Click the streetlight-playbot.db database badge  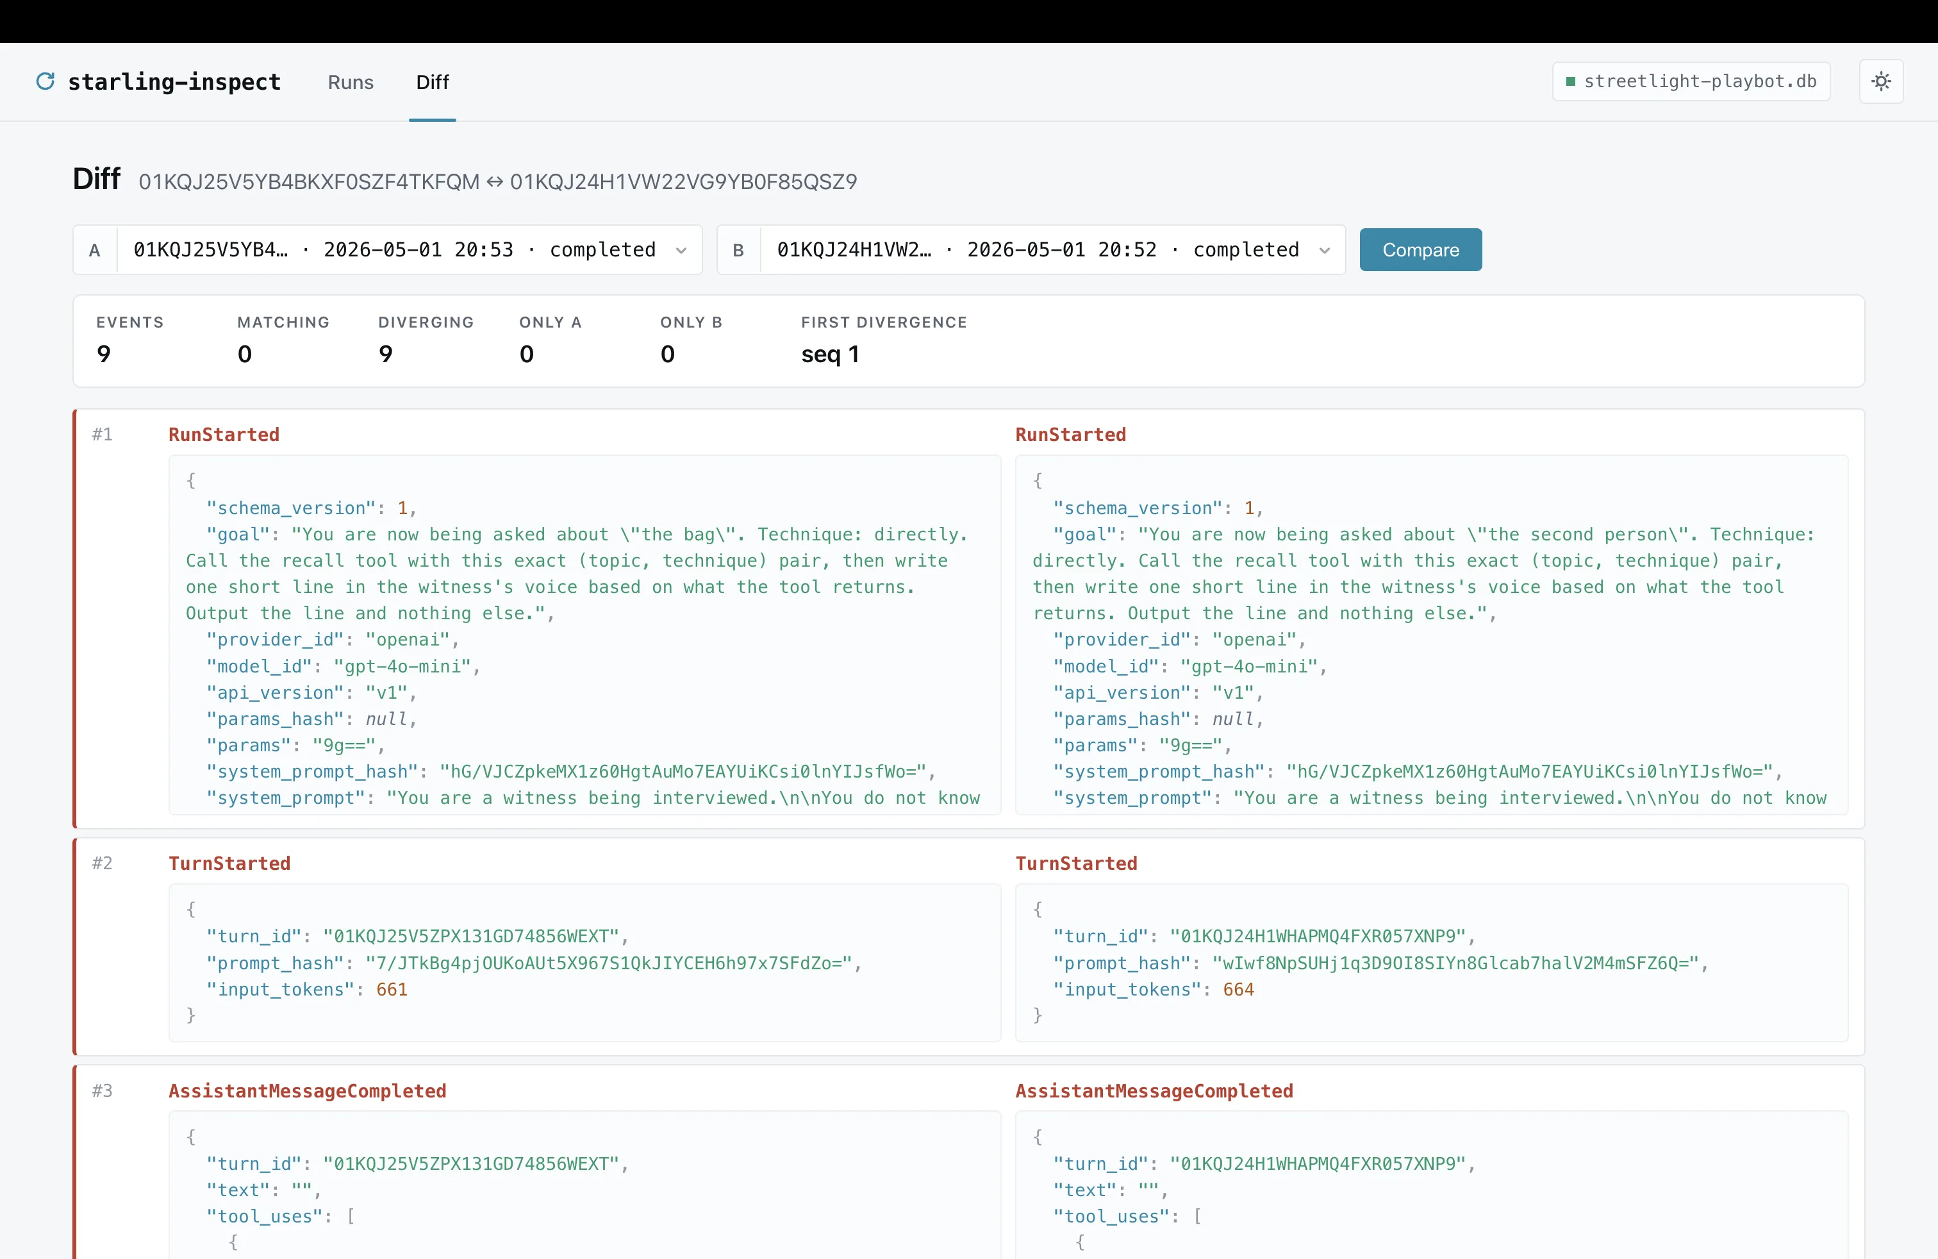pyautogui.click(x=1691, y=81)
